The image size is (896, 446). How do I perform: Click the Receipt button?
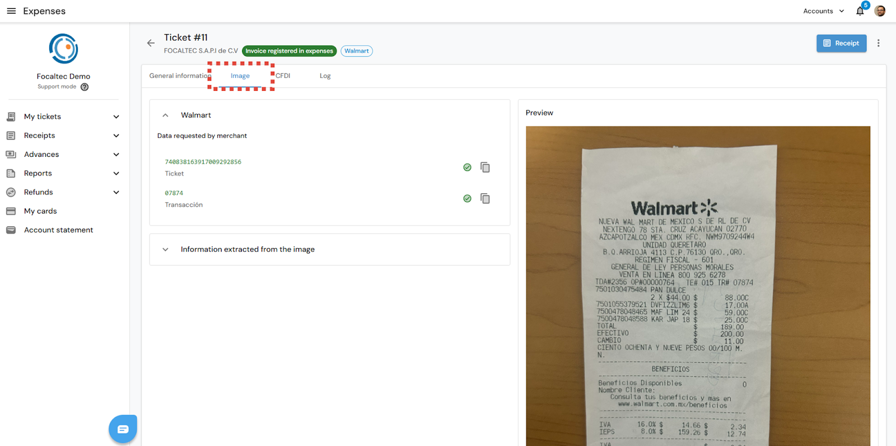(841, 43)
